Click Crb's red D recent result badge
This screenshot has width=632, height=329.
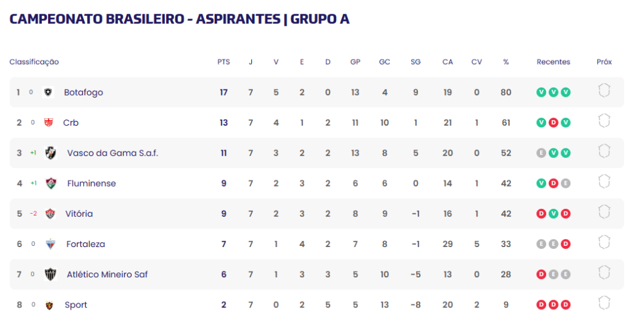pos(554,123)
